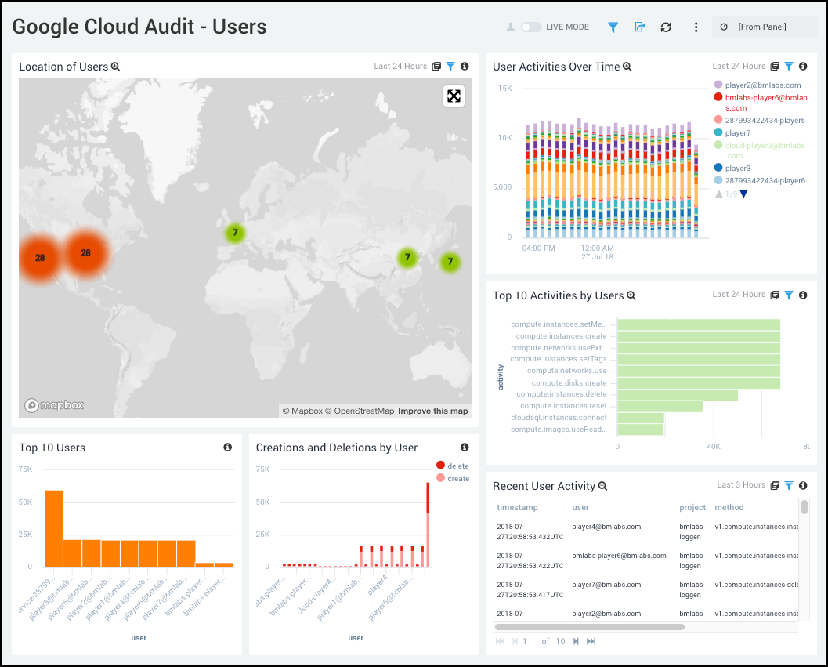
Task: Jump to the last page of Recent User Activity
Action: click(590, 640)
